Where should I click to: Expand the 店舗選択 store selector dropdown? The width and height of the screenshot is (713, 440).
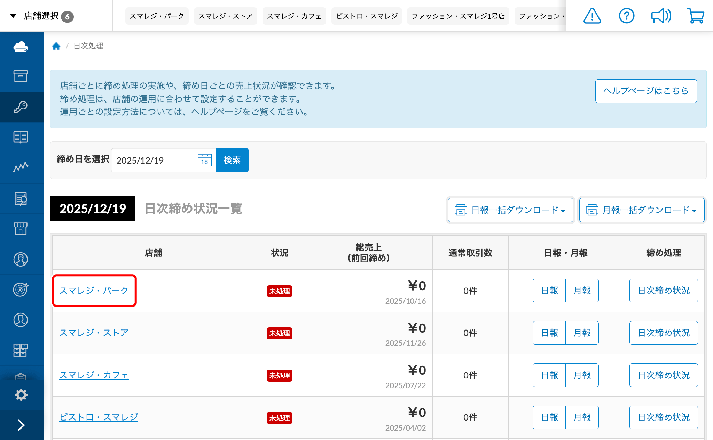point(42,16)
